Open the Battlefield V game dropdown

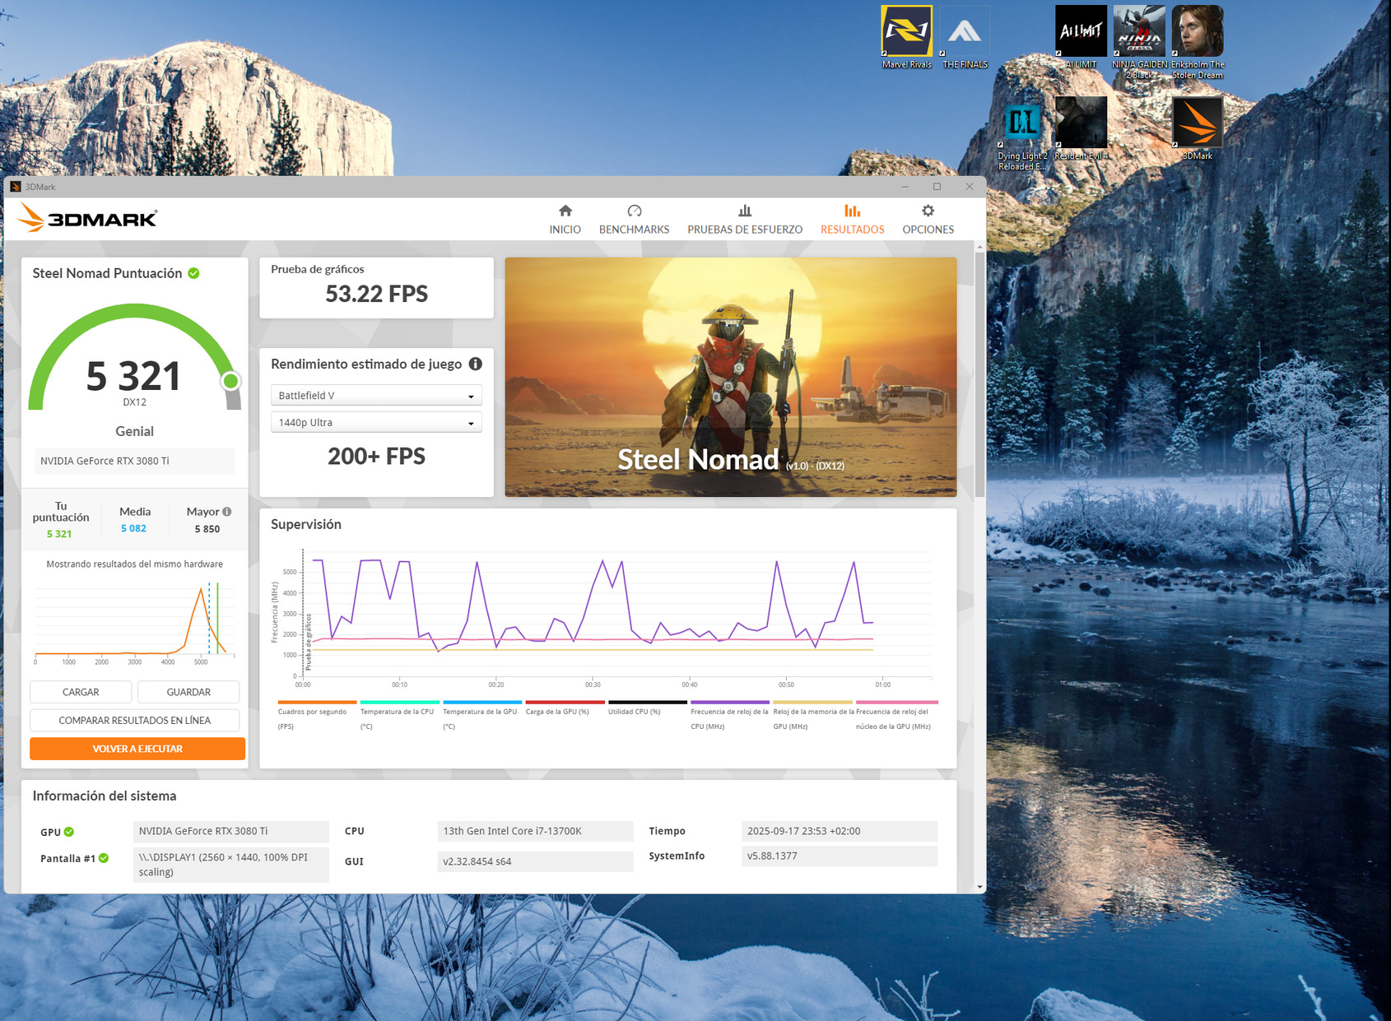pos(376,396)
